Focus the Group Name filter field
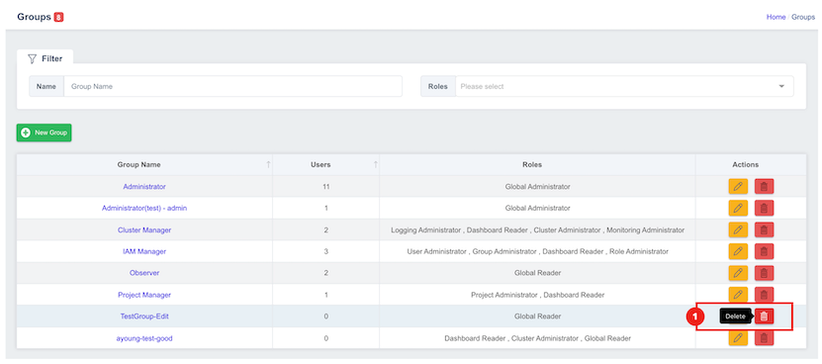822x364 pixels. pyautogui.click(x=232, y=86)
